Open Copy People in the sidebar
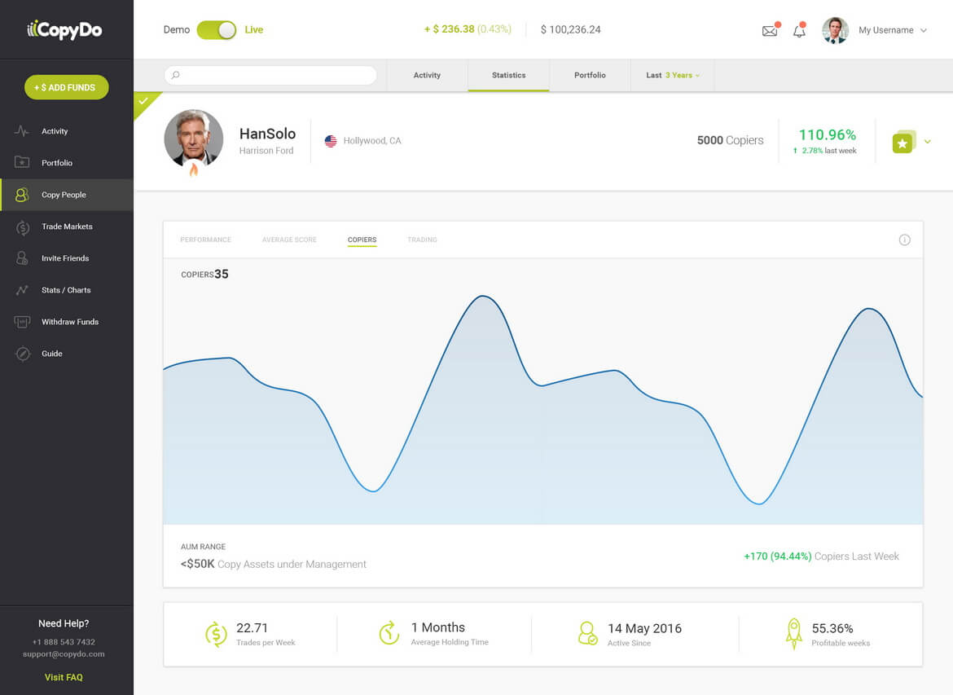The width and height of the screenshot is (953, 695). [x=67, y=195]
